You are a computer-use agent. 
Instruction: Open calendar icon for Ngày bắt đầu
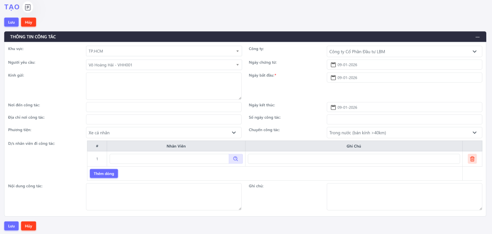[x=333, y=77]
